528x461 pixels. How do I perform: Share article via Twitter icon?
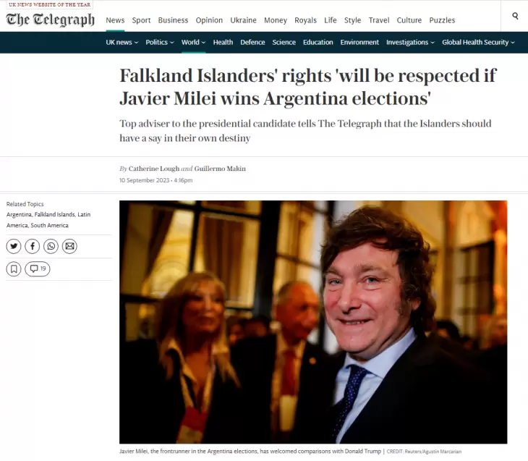(14, 246)
